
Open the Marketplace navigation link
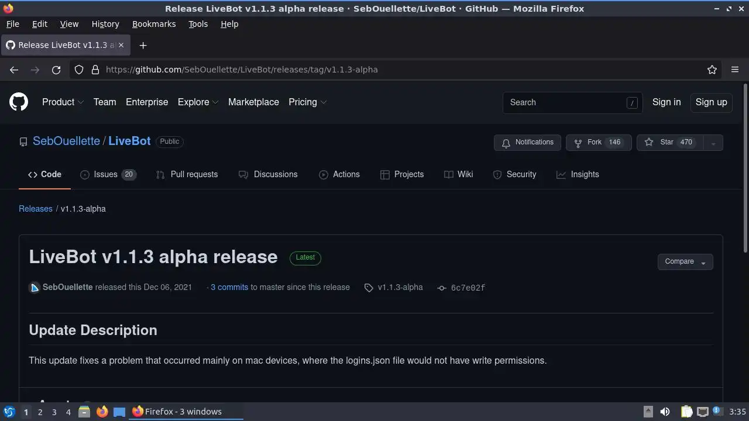point(253,102)
